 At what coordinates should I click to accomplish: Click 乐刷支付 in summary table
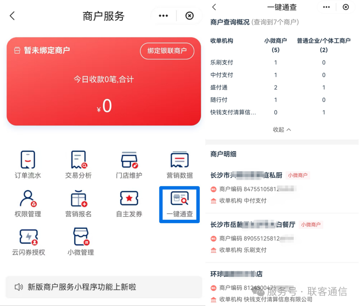point(222,62)
